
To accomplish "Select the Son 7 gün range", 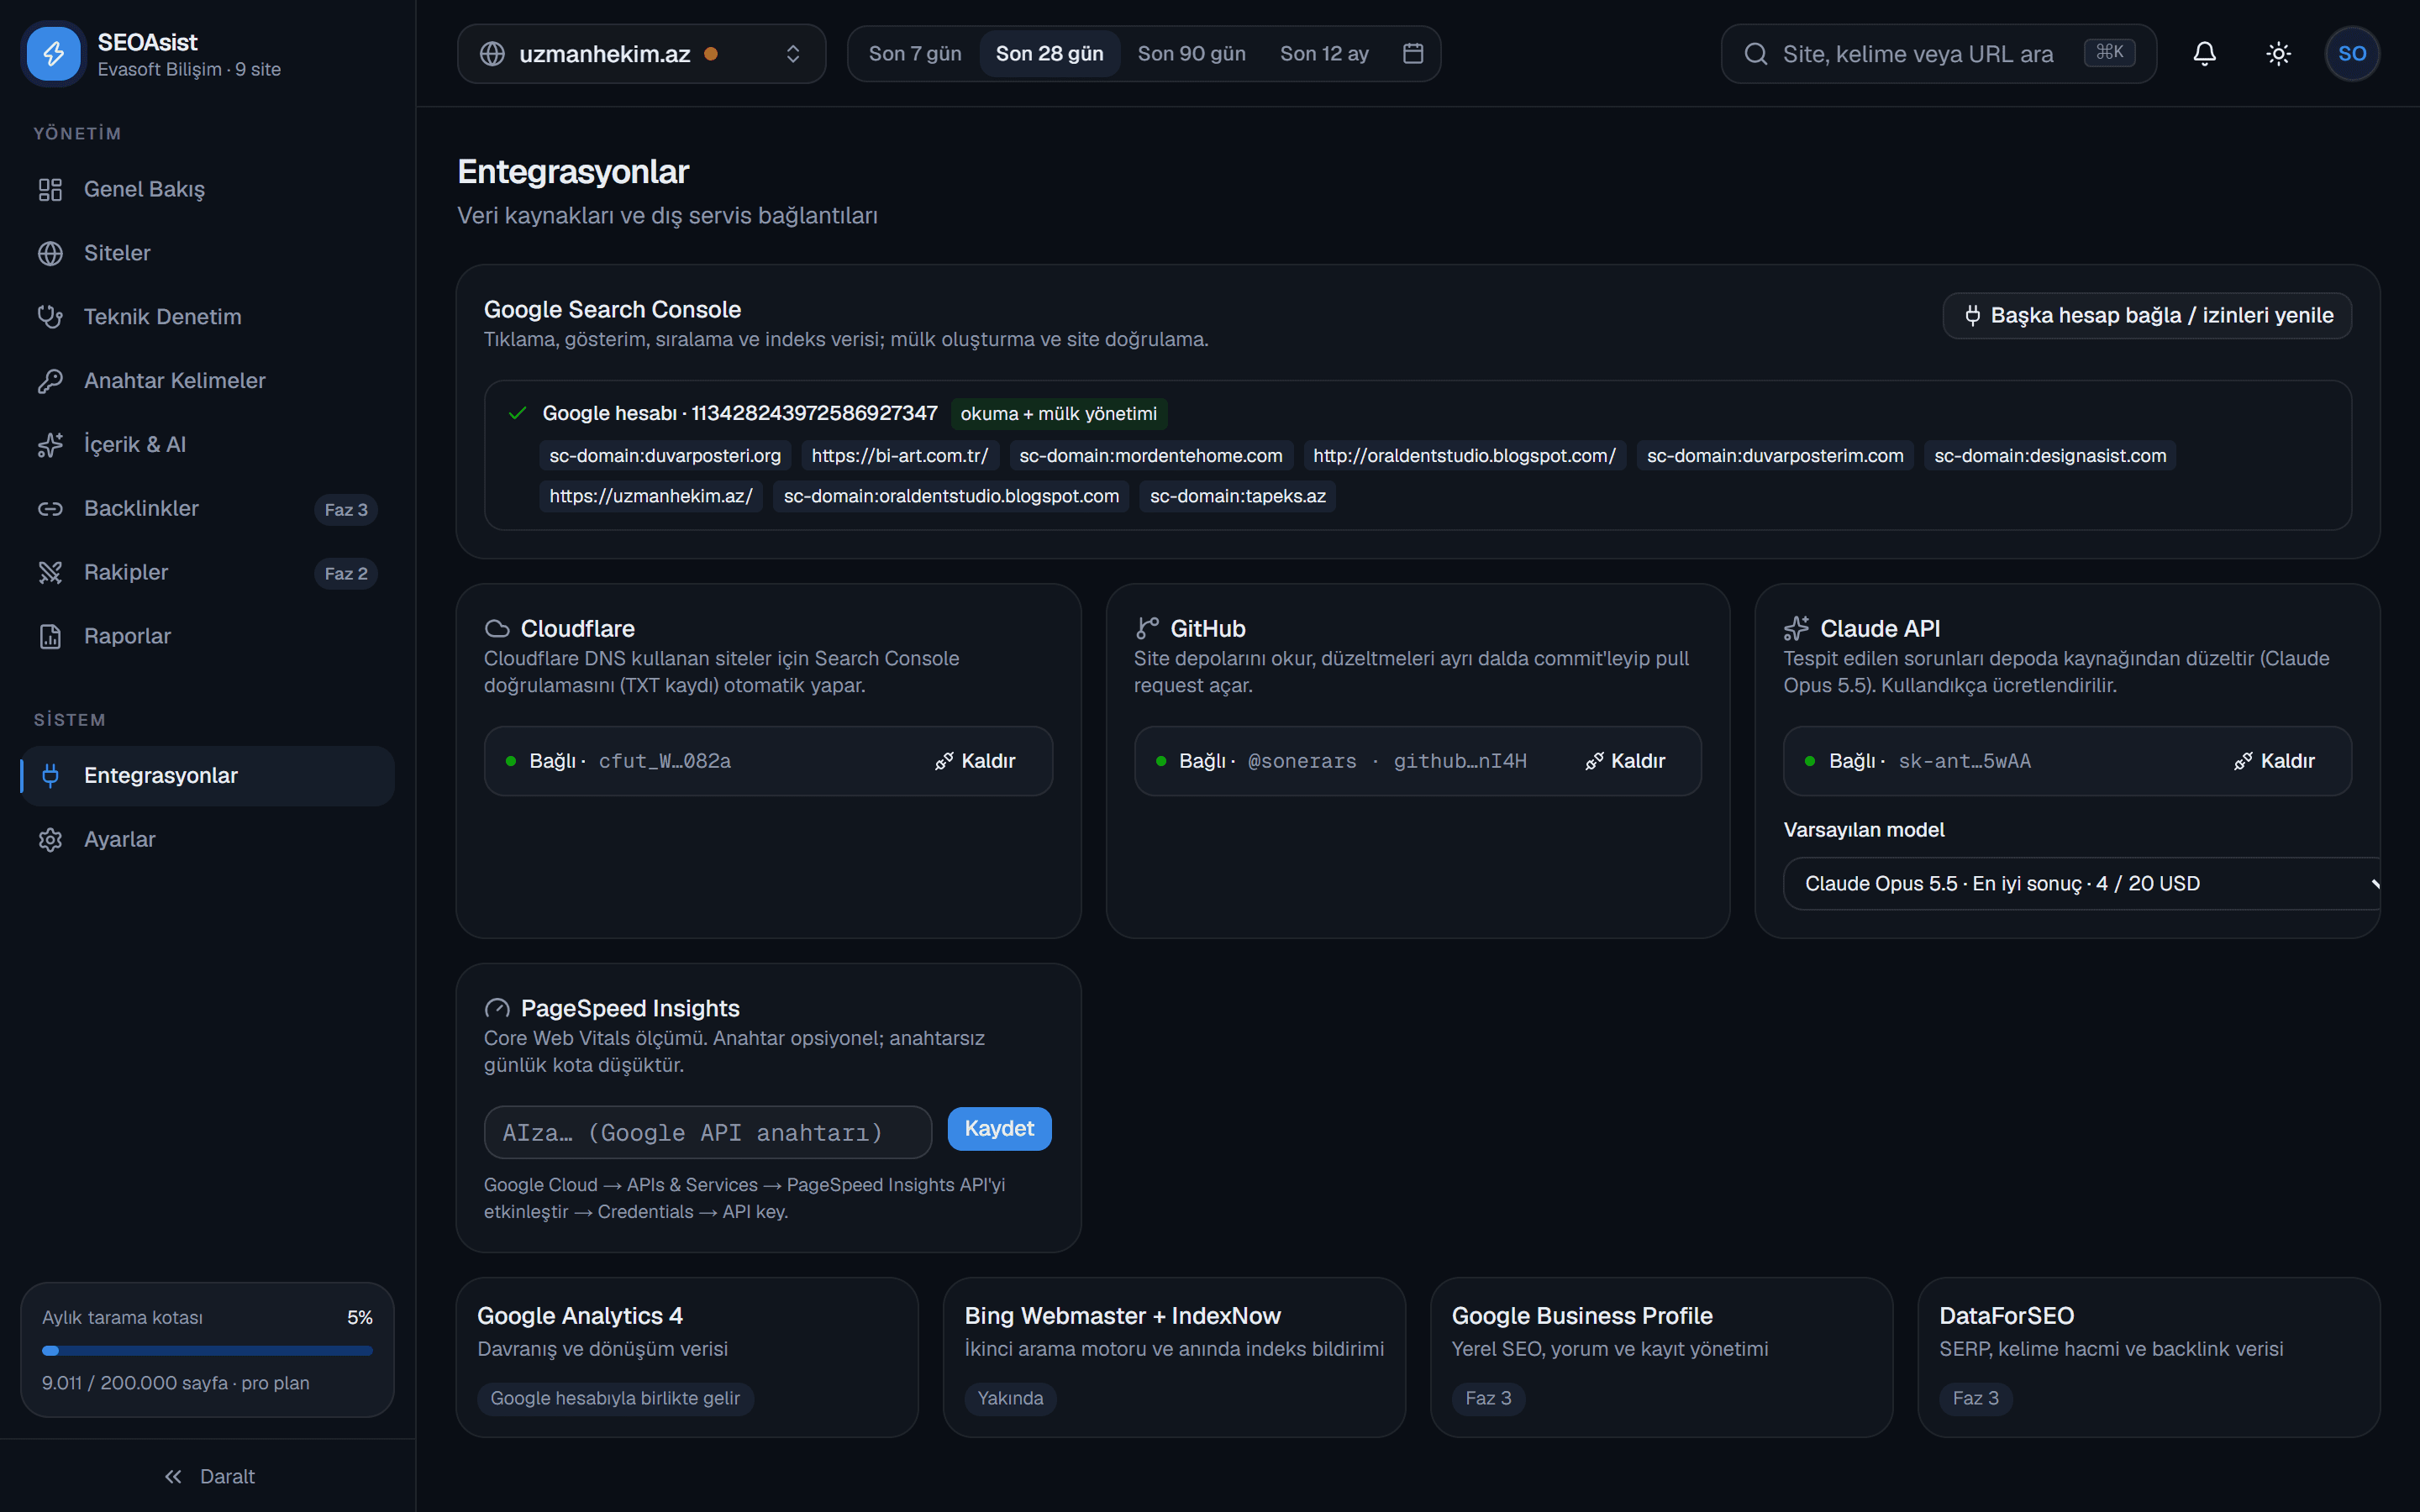I will [x=914, y=54].
